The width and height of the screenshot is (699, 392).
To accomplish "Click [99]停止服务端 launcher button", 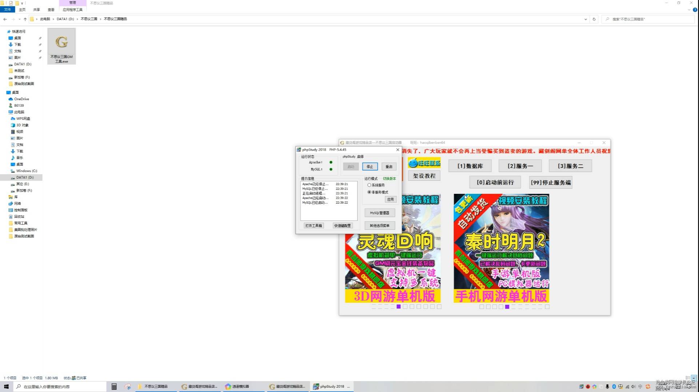I will point(551,183).
